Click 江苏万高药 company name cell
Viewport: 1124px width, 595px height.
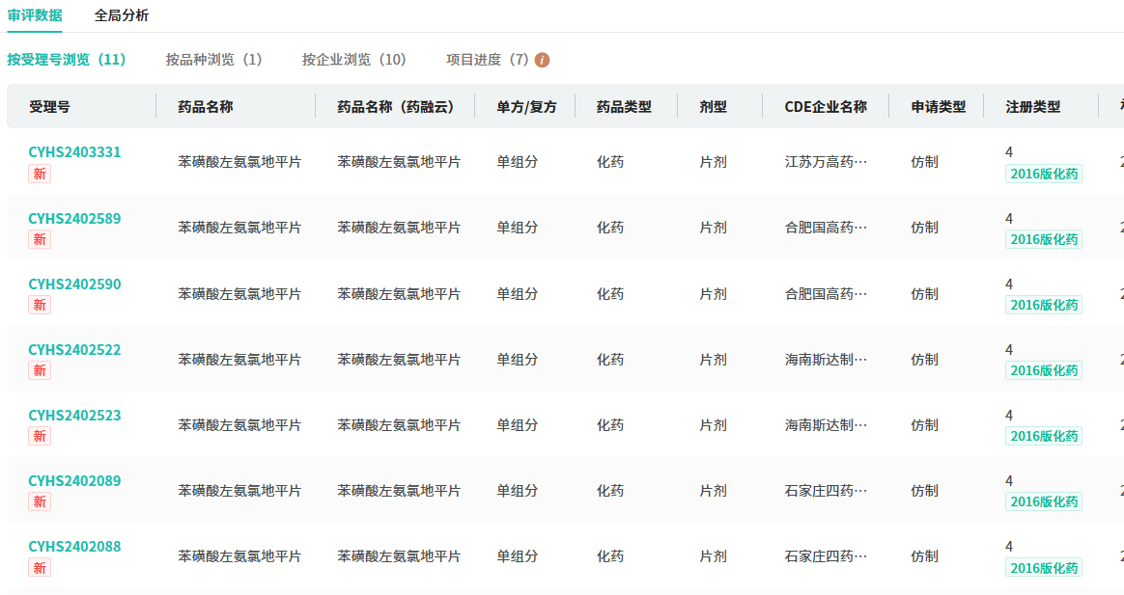pyautogui.click(x=826, y=162)
